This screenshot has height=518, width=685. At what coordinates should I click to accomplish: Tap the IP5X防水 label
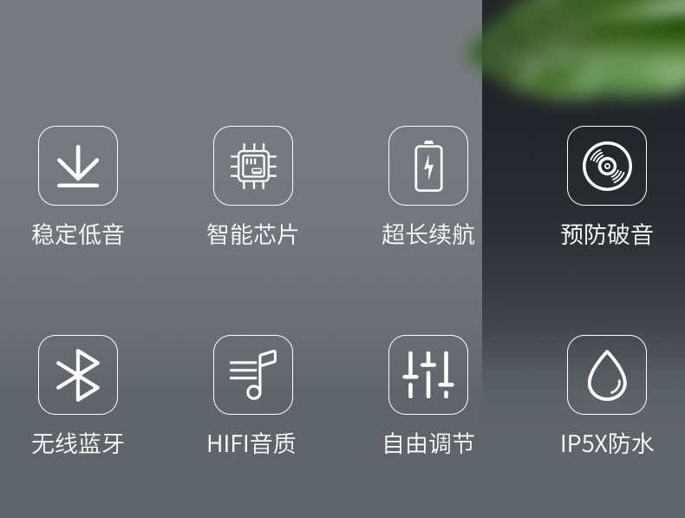click(x=607, y=443)
